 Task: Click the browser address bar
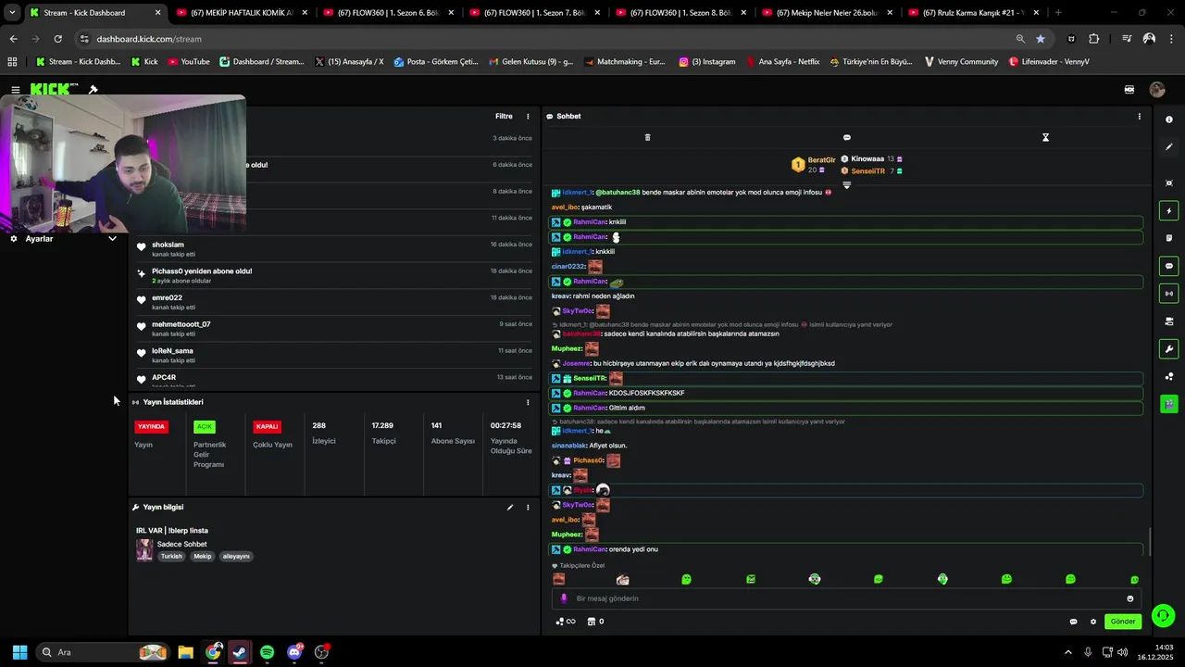[546, 39]
